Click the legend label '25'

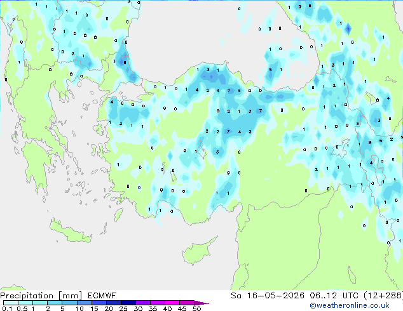click(123, 308)
